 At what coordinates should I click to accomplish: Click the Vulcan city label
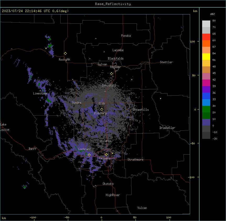(142, 208)
